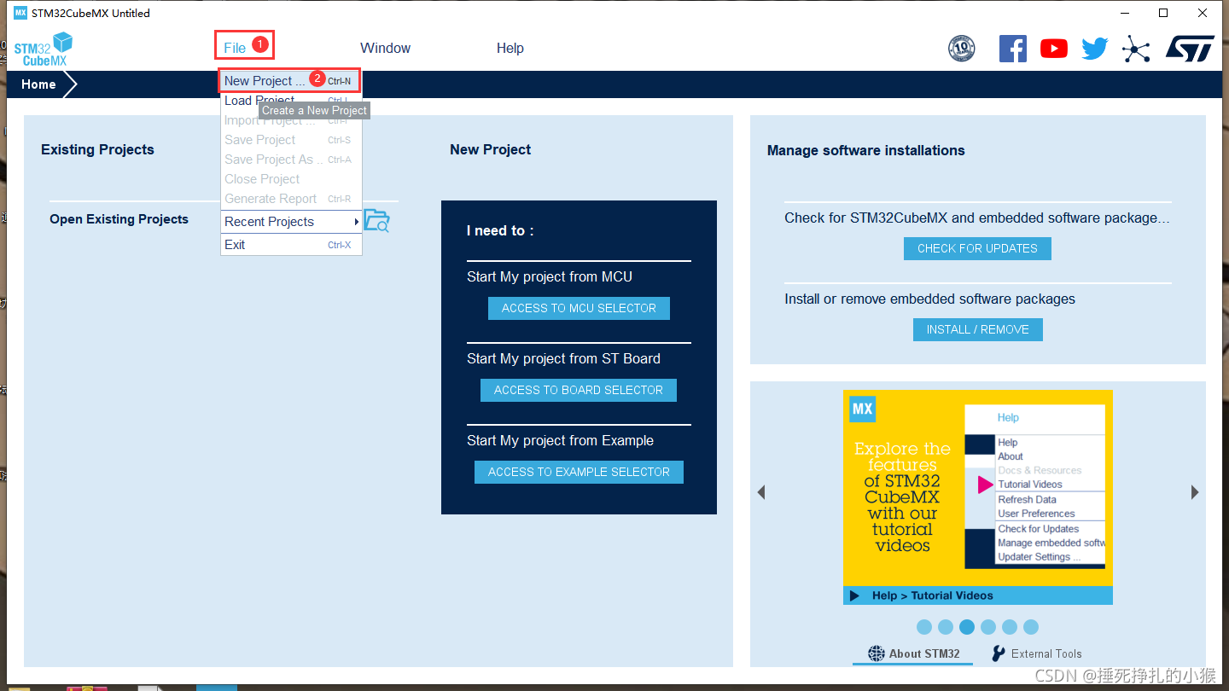This screenshot has width=1229, height=691.
Task: Open the Window menu
Action: [x=385, y=48]
